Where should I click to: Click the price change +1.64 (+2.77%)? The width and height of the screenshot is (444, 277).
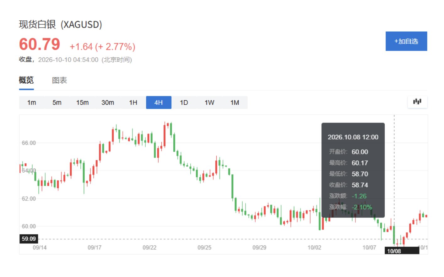click(102, 47)
